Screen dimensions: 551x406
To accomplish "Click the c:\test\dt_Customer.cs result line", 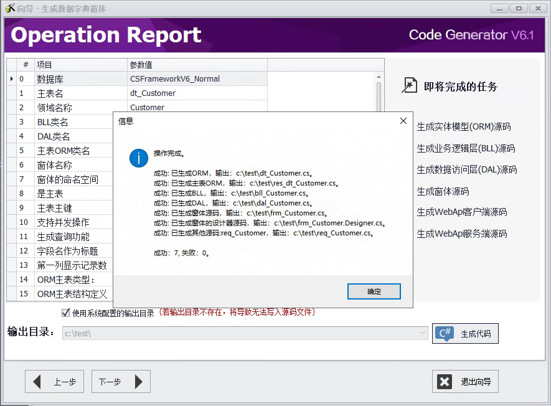I will pos(233,173).
